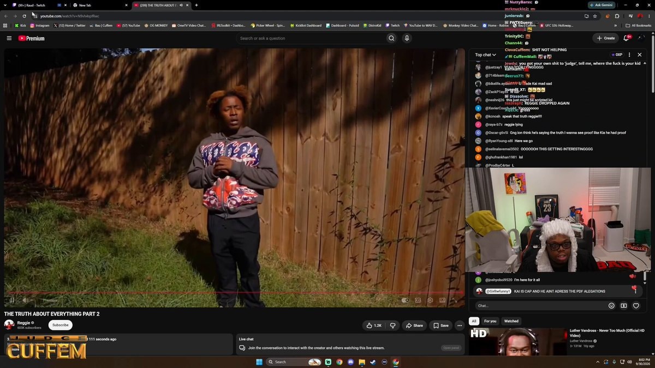Bookmark this page with star icon

click(x=595, y=16)
